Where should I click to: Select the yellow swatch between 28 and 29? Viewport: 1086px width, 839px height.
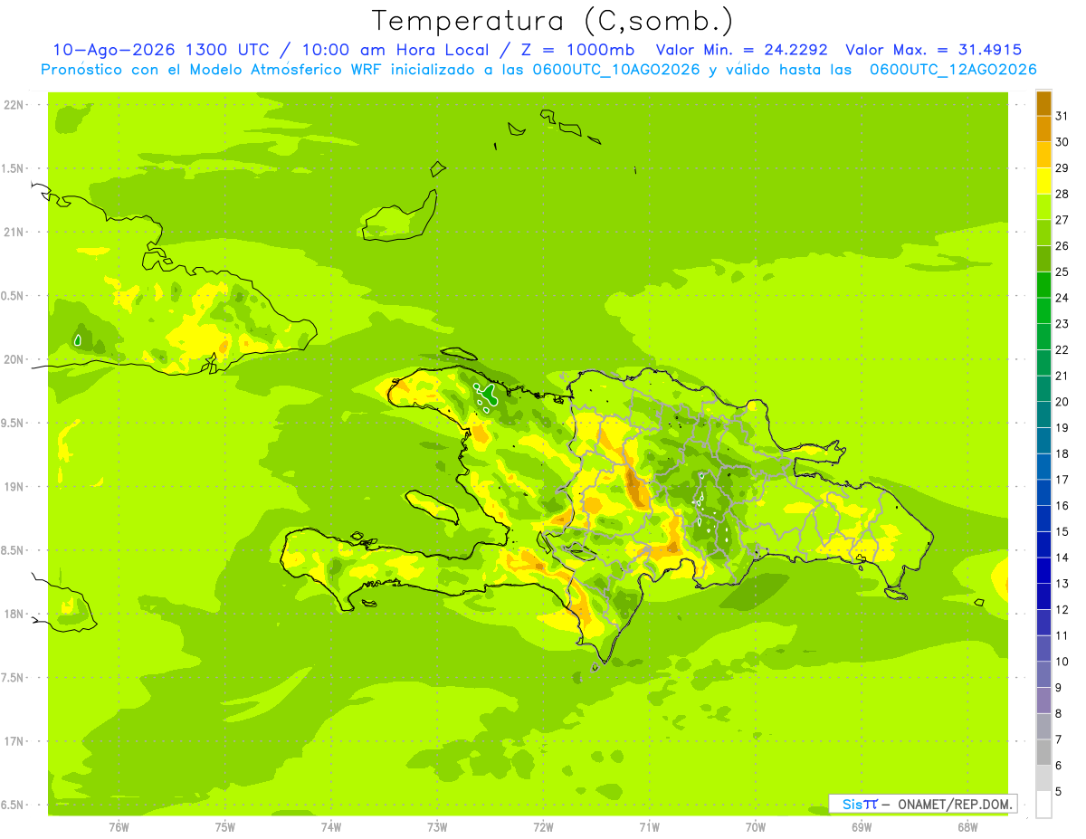[x=1043, y=181]
